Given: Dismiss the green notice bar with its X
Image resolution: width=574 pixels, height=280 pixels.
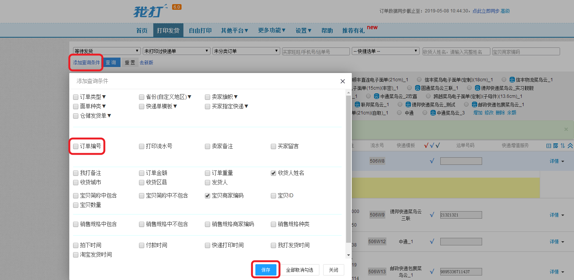Looking at the screenshot, I should point(566,129).
